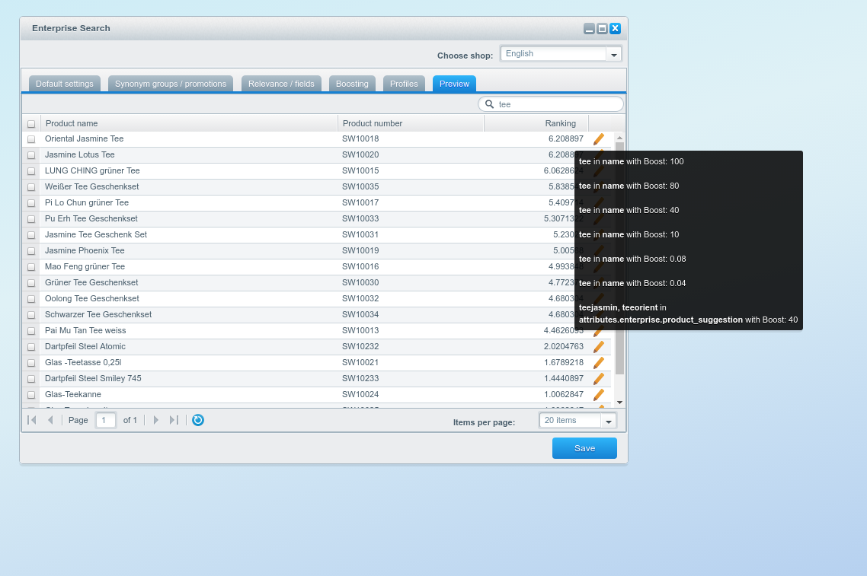Click the results list vertical scrollbar

619,259
